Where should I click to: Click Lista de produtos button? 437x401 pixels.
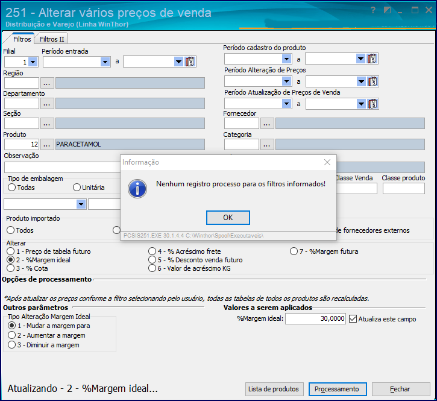tap(274, 389)
